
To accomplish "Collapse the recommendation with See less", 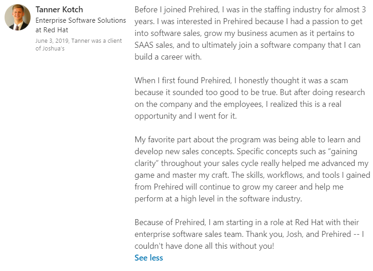I will click(x=149, y=258).
